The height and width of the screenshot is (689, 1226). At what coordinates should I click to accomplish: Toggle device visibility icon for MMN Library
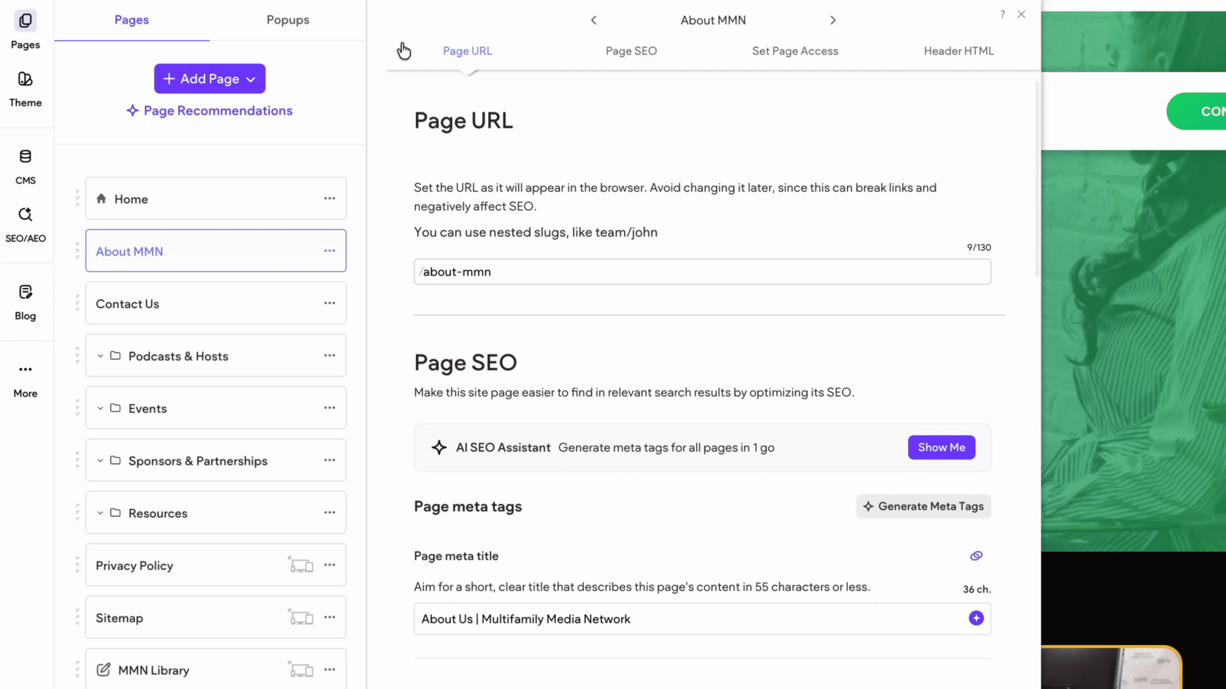(x=301, y=670)
